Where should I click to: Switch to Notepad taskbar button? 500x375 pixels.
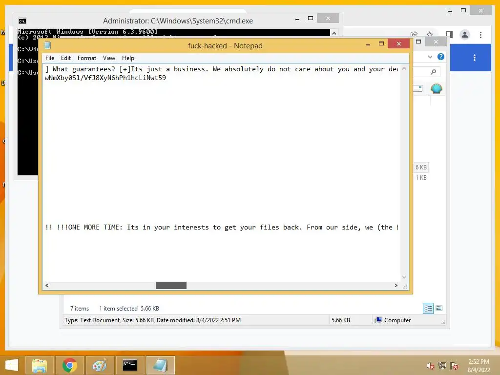point(160,365)
